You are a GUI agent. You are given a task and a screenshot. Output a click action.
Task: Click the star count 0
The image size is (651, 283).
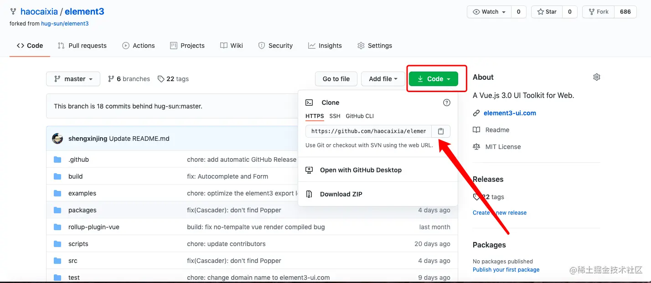pyautogui.click(x=569, y=12)
